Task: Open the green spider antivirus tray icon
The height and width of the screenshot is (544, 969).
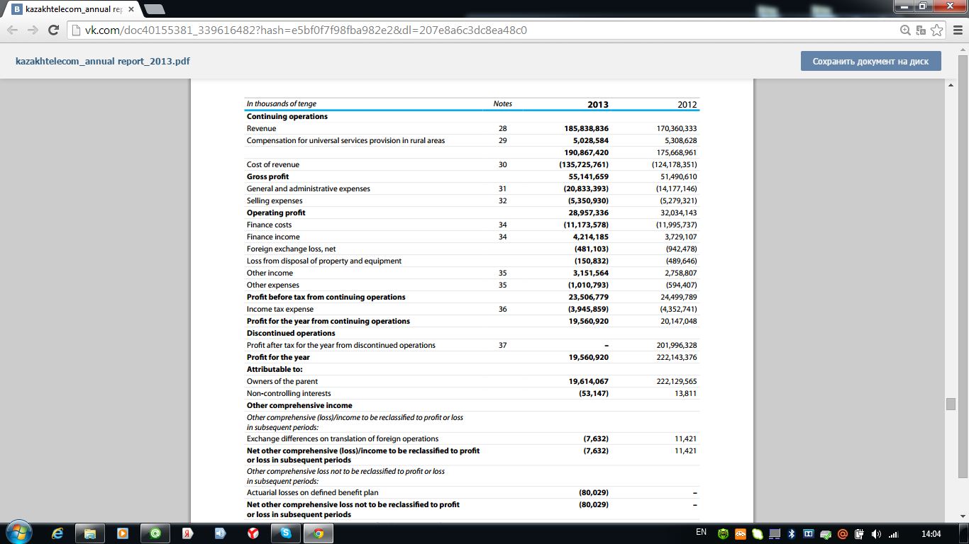Action: point(724,533)
